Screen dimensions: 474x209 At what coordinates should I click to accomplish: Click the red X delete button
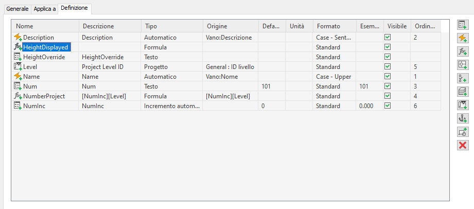click(462, 145)
